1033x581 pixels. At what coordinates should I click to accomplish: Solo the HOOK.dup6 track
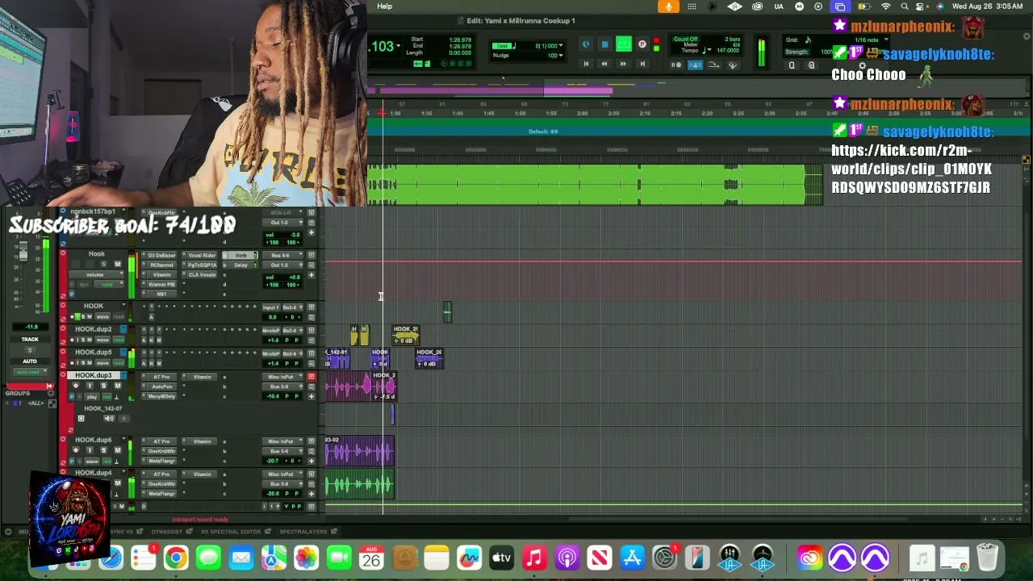(103, 451)
